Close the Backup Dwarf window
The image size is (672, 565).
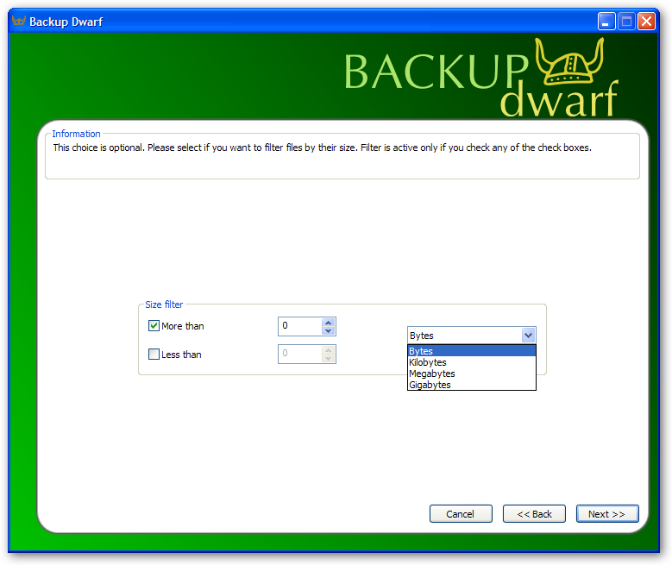(646, 21)
